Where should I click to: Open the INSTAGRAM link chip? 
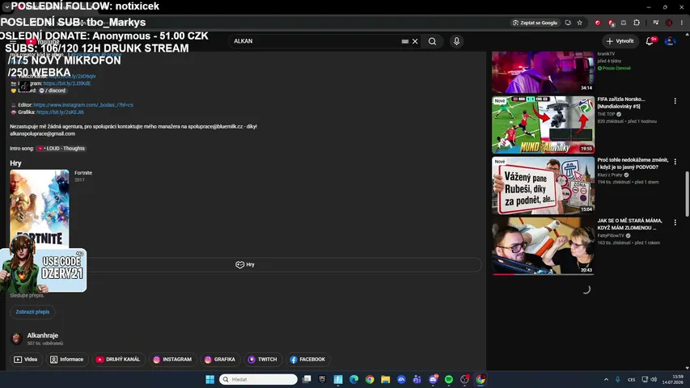pyautogui.click(x=172, y=360)
